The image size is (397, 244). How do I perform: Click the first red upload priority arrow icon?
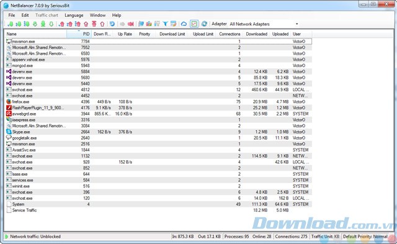pyautogui.click(x=61, y=24)
